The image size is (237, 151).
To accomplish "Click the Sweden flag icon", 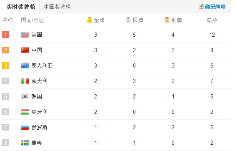I will pyautogui.click(x=25, y=143).
